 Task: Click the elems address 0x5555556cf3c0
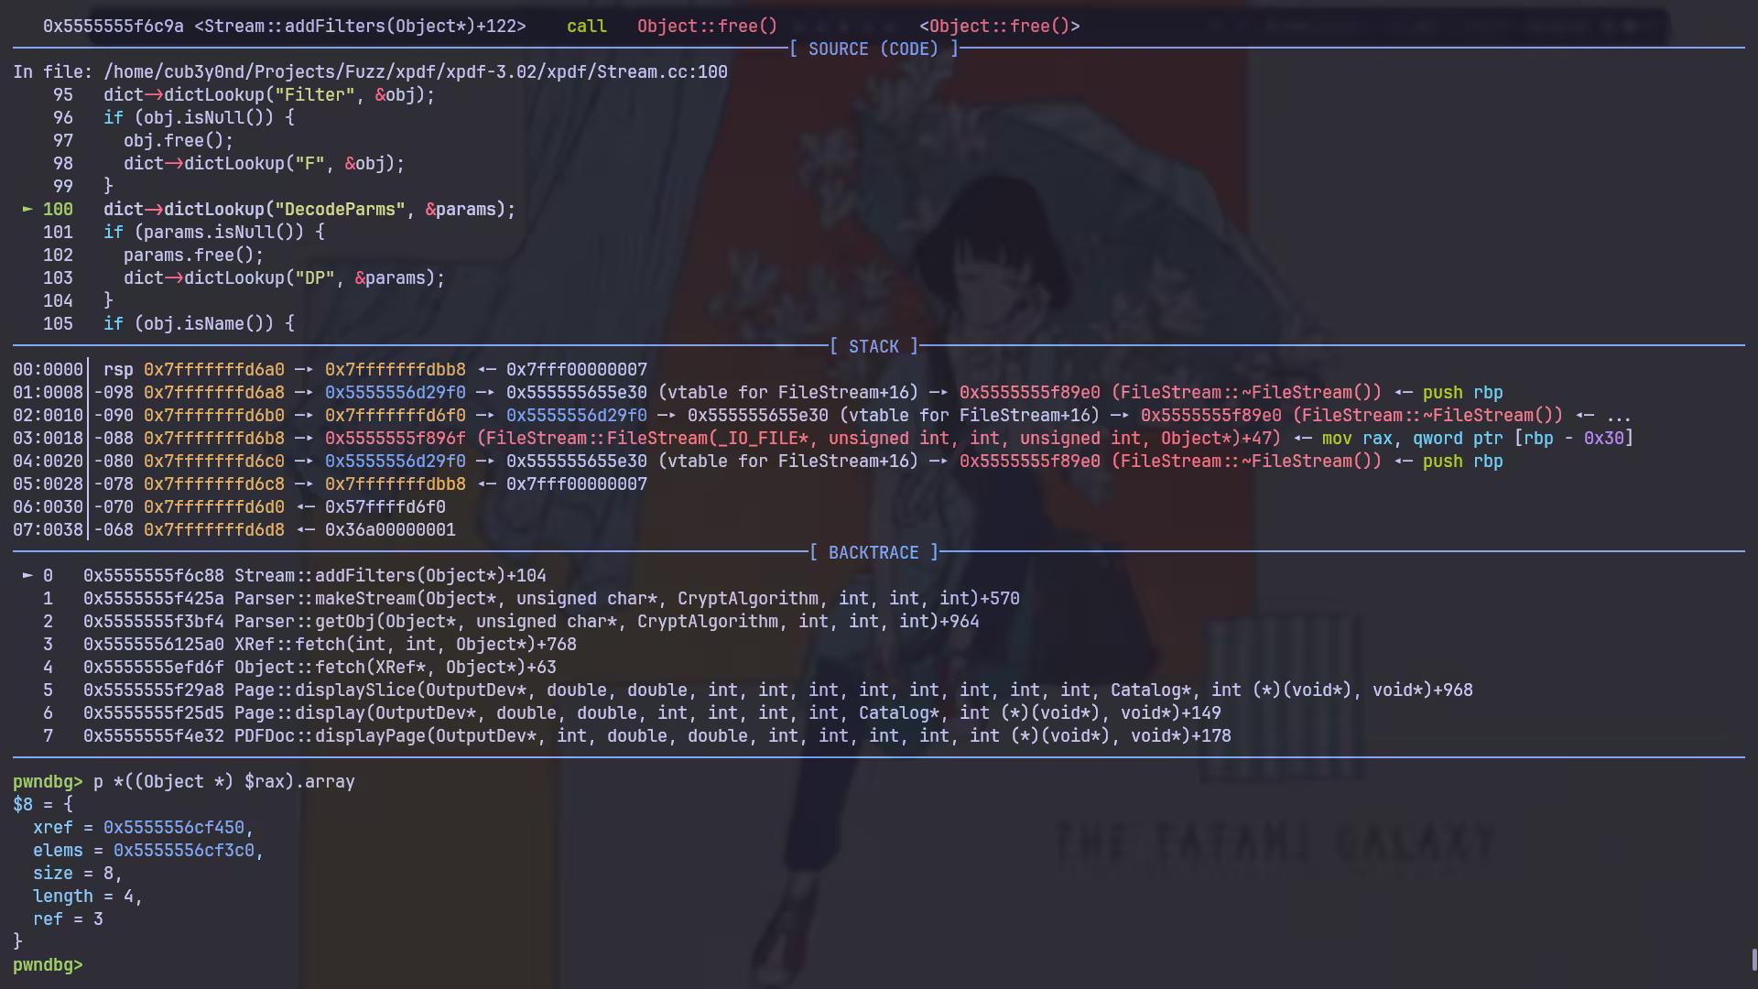pyautogui.click(x=183, y=851)
